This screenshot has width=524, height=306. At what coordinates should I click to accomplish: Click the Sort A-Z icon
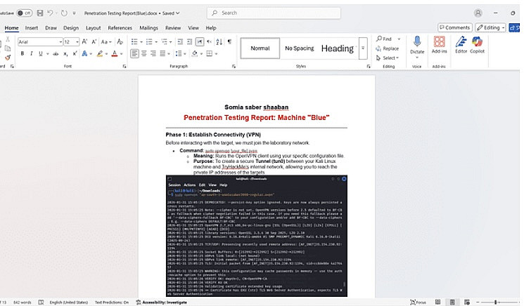(x=219, y=41)
